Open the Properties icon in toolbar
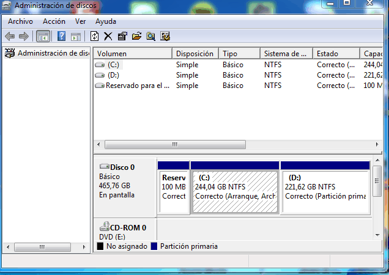The height and width of the screenshot is (275, 389). (x=122, y=36)
